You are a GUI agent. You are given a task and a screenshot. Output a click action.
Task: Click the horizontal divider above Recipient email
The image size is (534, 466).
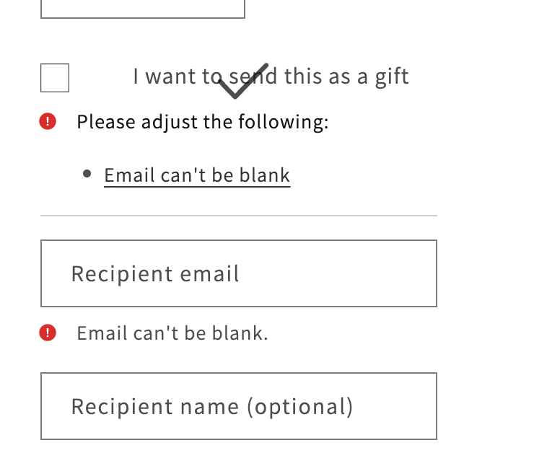click(x=238, y=216)
